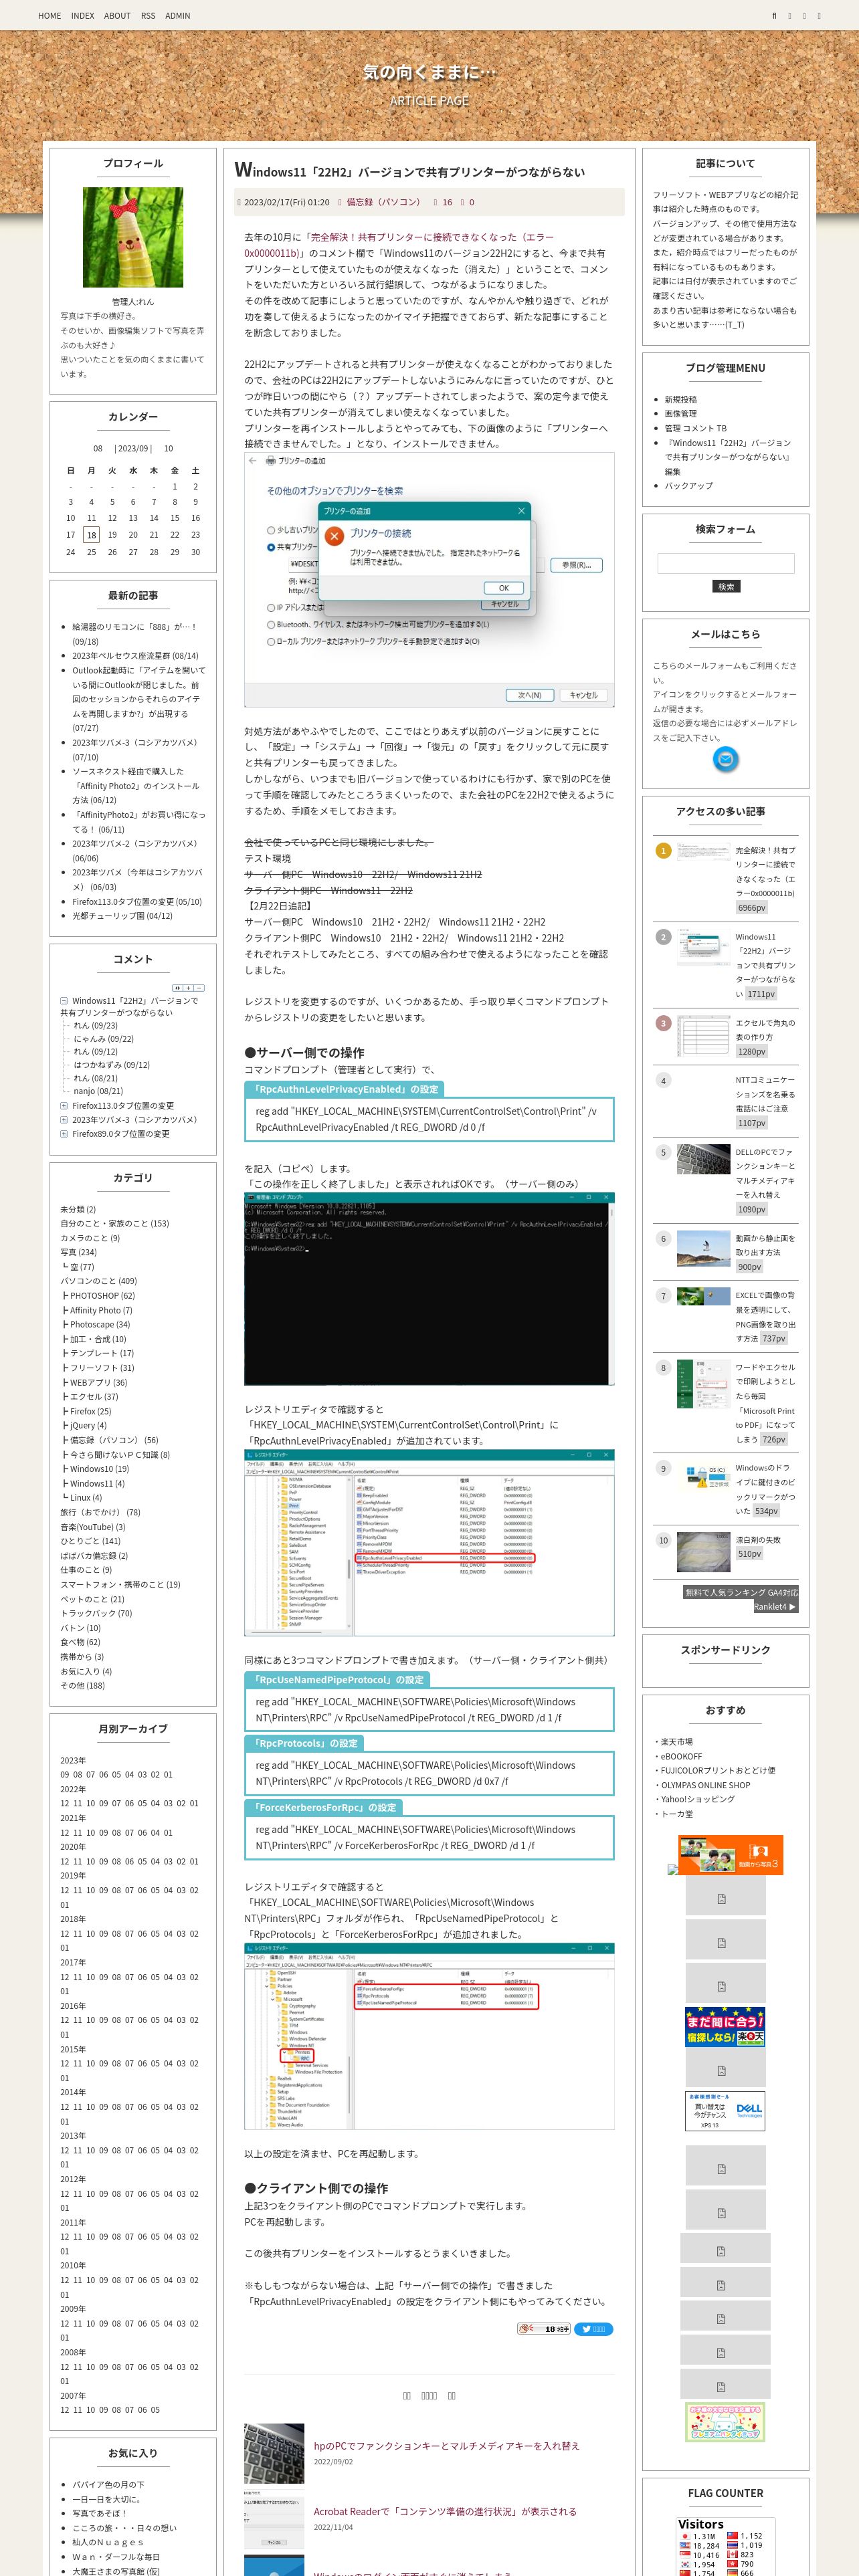Image resolution: width=859 pixels, height=2576 pixels.
Task: Click the blue mail form icon
Action: pyautogui.click(x=725, y=759)
